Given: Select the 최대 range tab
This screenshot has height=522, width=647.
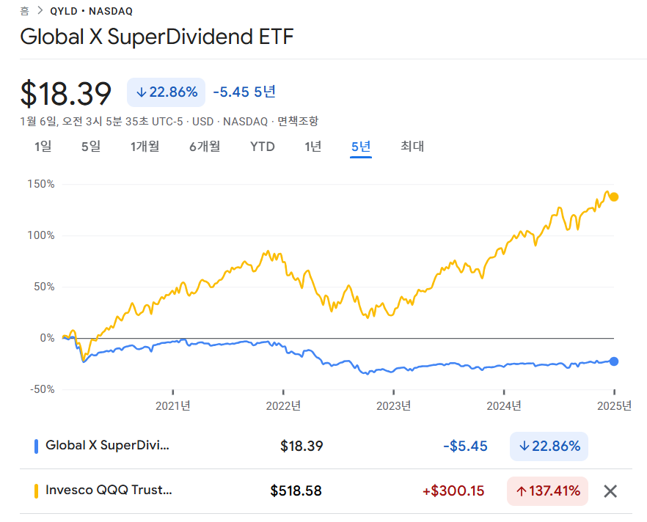Looking at the screenshot, I should pos(412,147).
